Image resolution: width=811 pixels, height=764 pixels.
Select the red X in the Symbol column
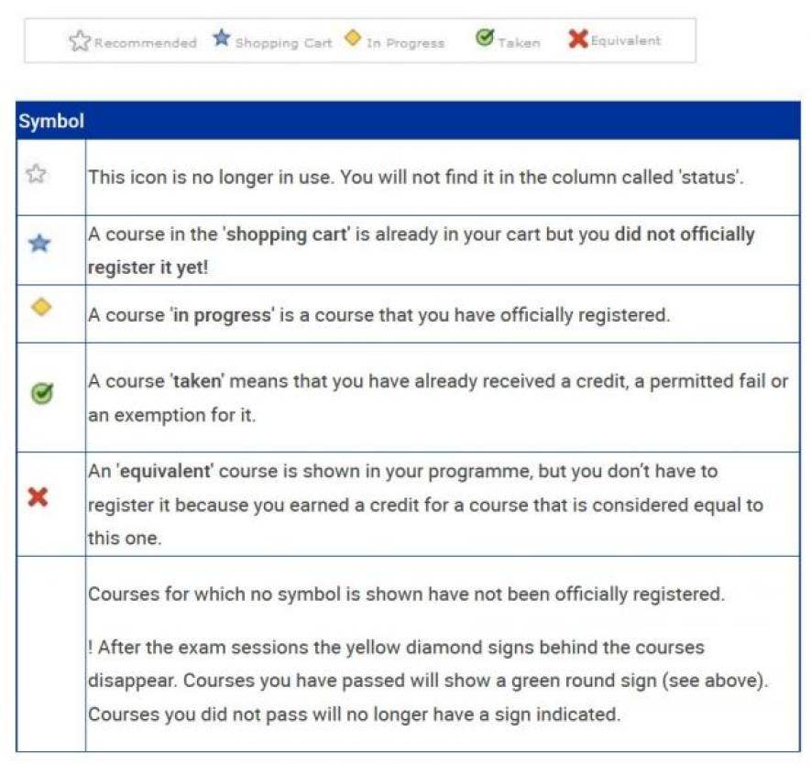tap(38, 498)
